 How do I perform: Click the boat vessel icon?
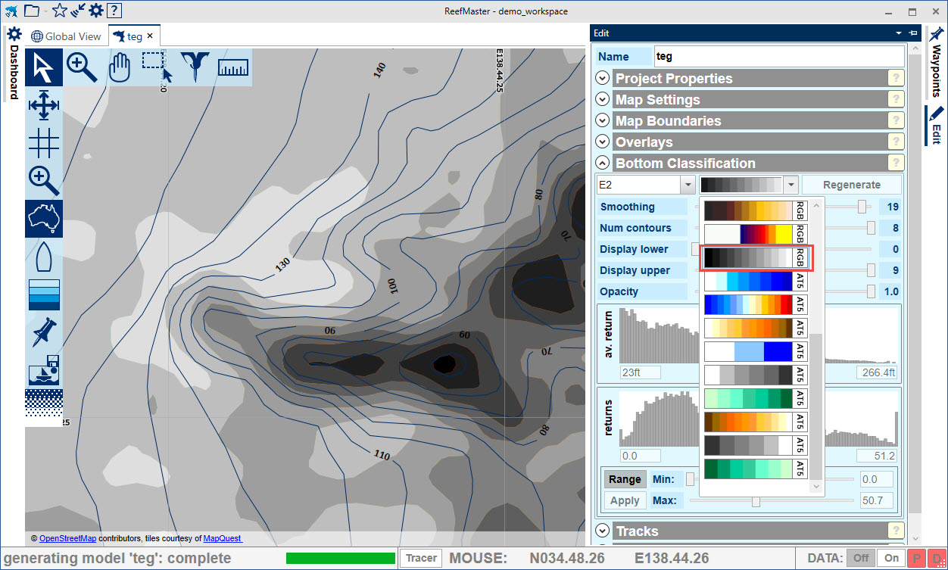44,257
